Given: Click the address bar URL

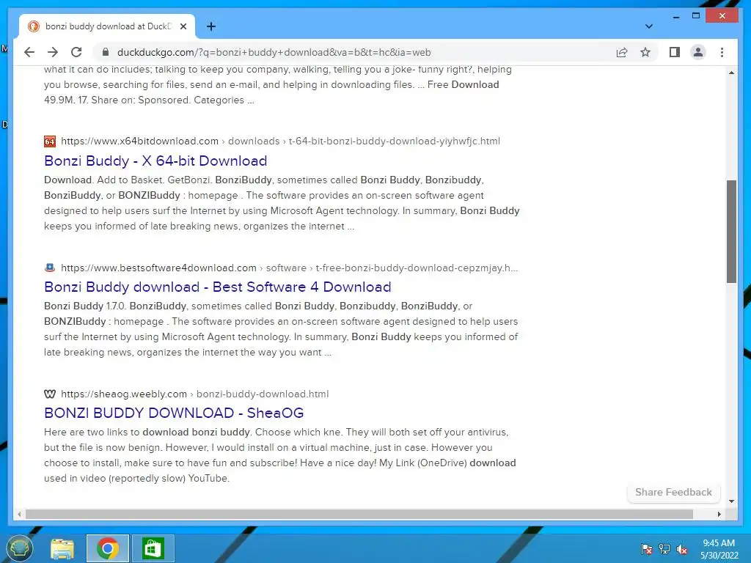Looking at the screenshot, I should [274, 52].
